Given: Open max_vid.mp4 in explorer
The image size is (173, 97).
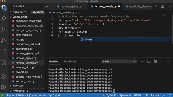Looking at the screenshot, I should pyautogui.click(x=26, y=35).
